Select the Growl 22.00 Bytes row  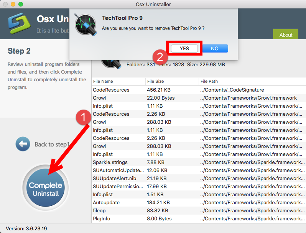pyautogui.click(x=199, y=98)
